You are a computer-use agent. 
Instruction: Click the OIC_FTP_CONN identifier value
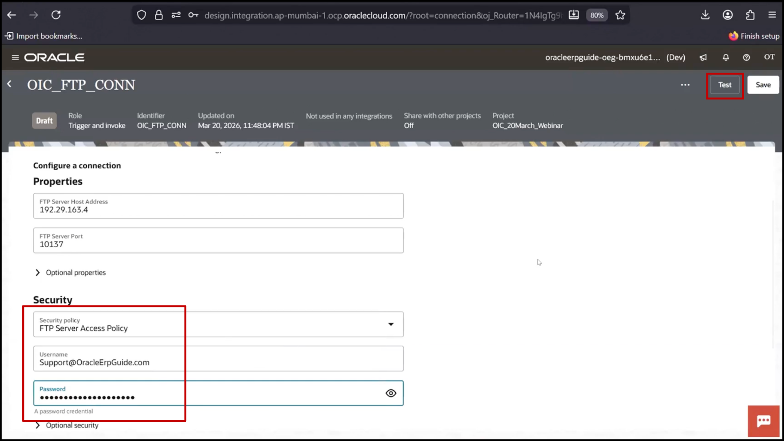click(x=161, y=125)
